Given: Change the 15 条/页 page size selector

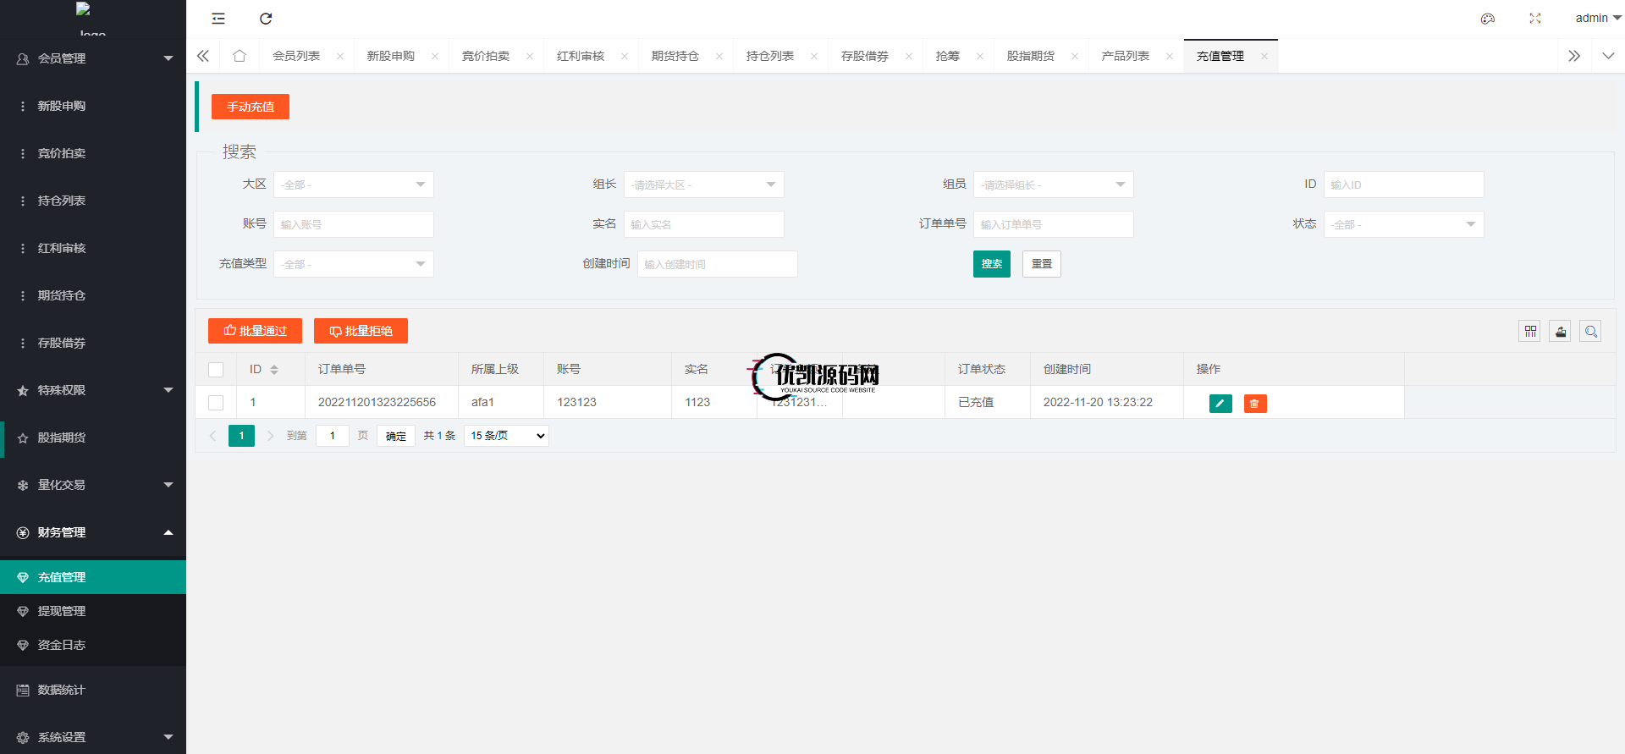Looking at the screenshot, I should click(506, 436).
